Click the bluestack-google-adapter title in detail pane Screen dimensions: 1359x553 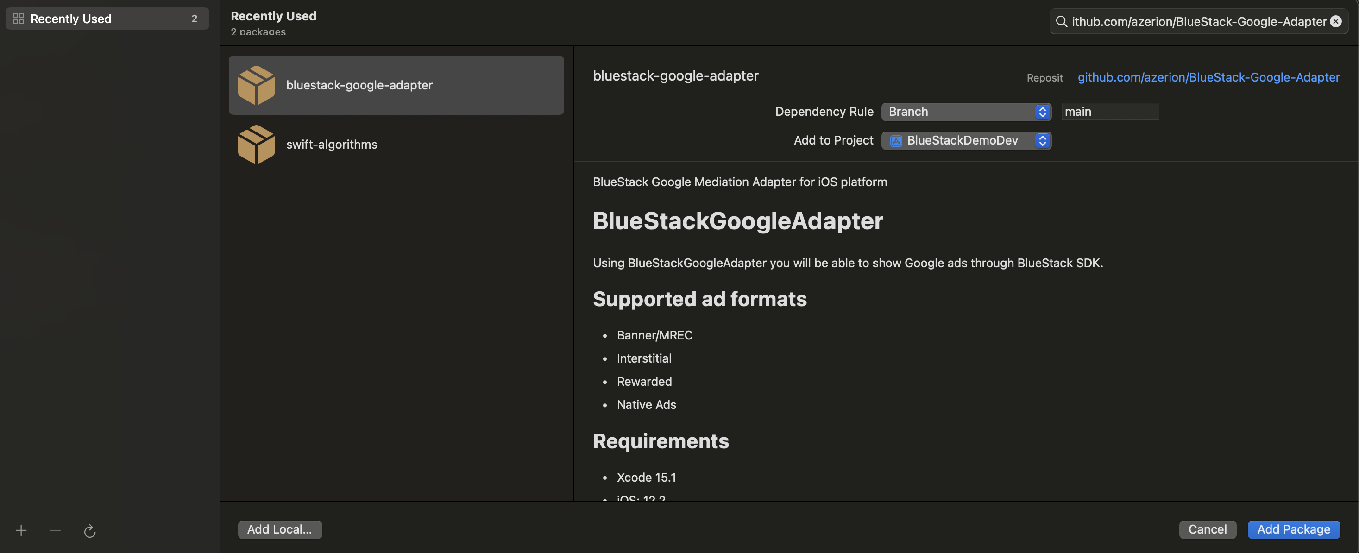tap(675, 76)
